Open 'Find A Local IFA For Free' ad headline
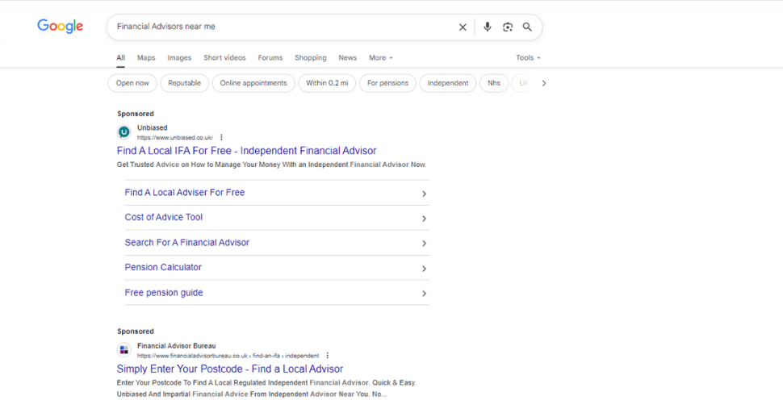Viewport: 783px width, 417px height. point(247,151)
